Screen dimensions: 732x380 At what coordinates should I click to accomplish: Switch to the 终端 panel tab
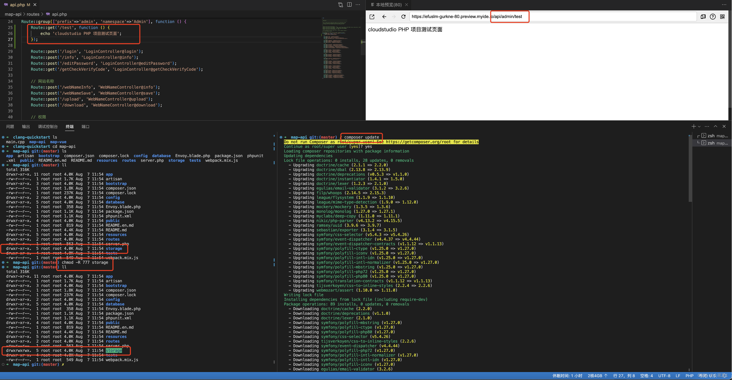[x=70, y=127]
